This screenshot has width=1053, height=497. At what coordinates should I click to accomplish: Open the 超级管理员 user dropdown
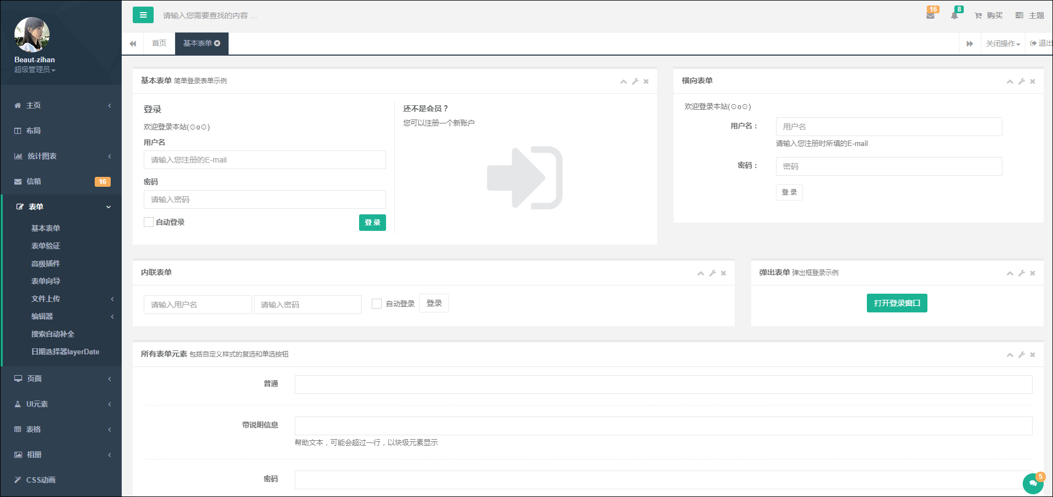pyautogui.click(x=35, y=69)
